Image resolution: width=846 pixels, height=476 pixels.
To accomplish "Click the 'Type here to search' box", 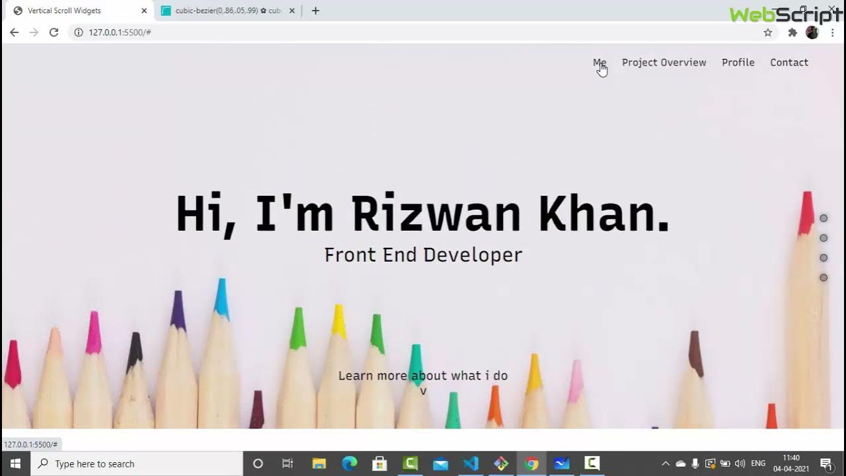I will tap(137, 463).
